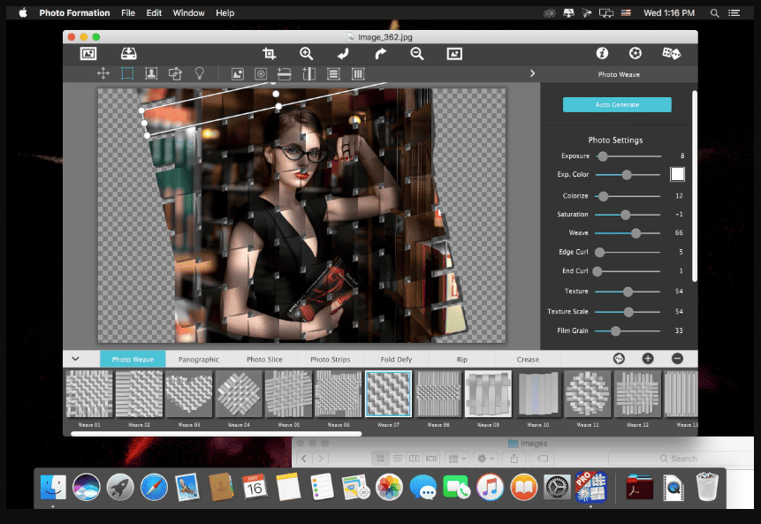The width and height of the screenshot is (761, 524).
Task: Open the help lifebuoy icon
Action: point(635,53)
